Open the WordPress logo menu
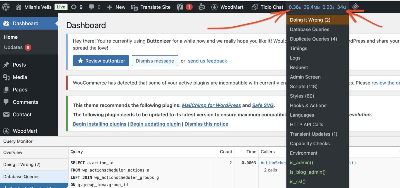 (x=6, y=7)
